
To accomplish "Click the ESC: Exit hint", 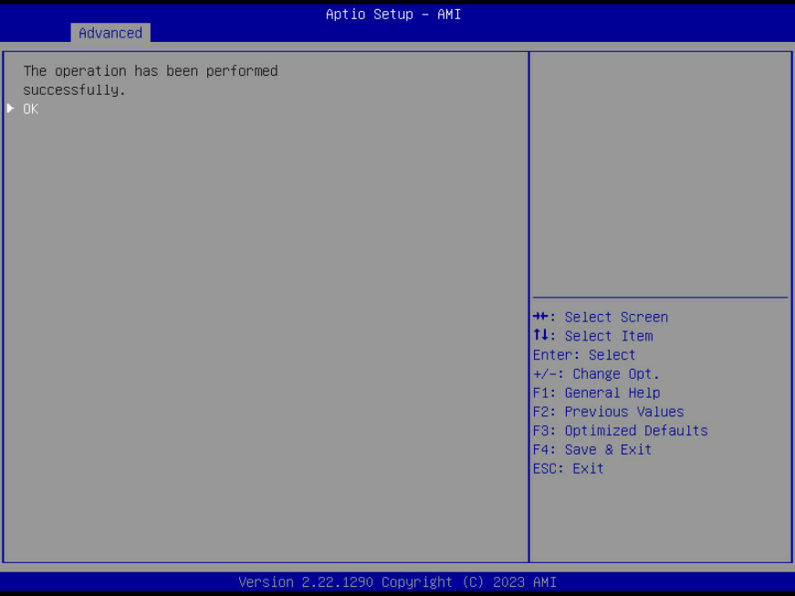I will [568, 469].
